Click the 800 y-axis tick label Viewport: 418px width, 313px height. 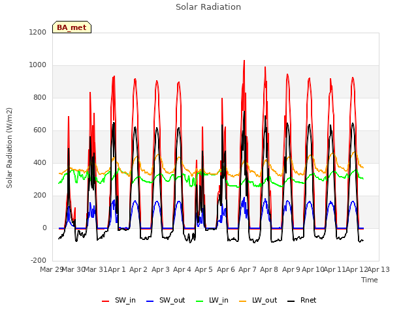40,98
